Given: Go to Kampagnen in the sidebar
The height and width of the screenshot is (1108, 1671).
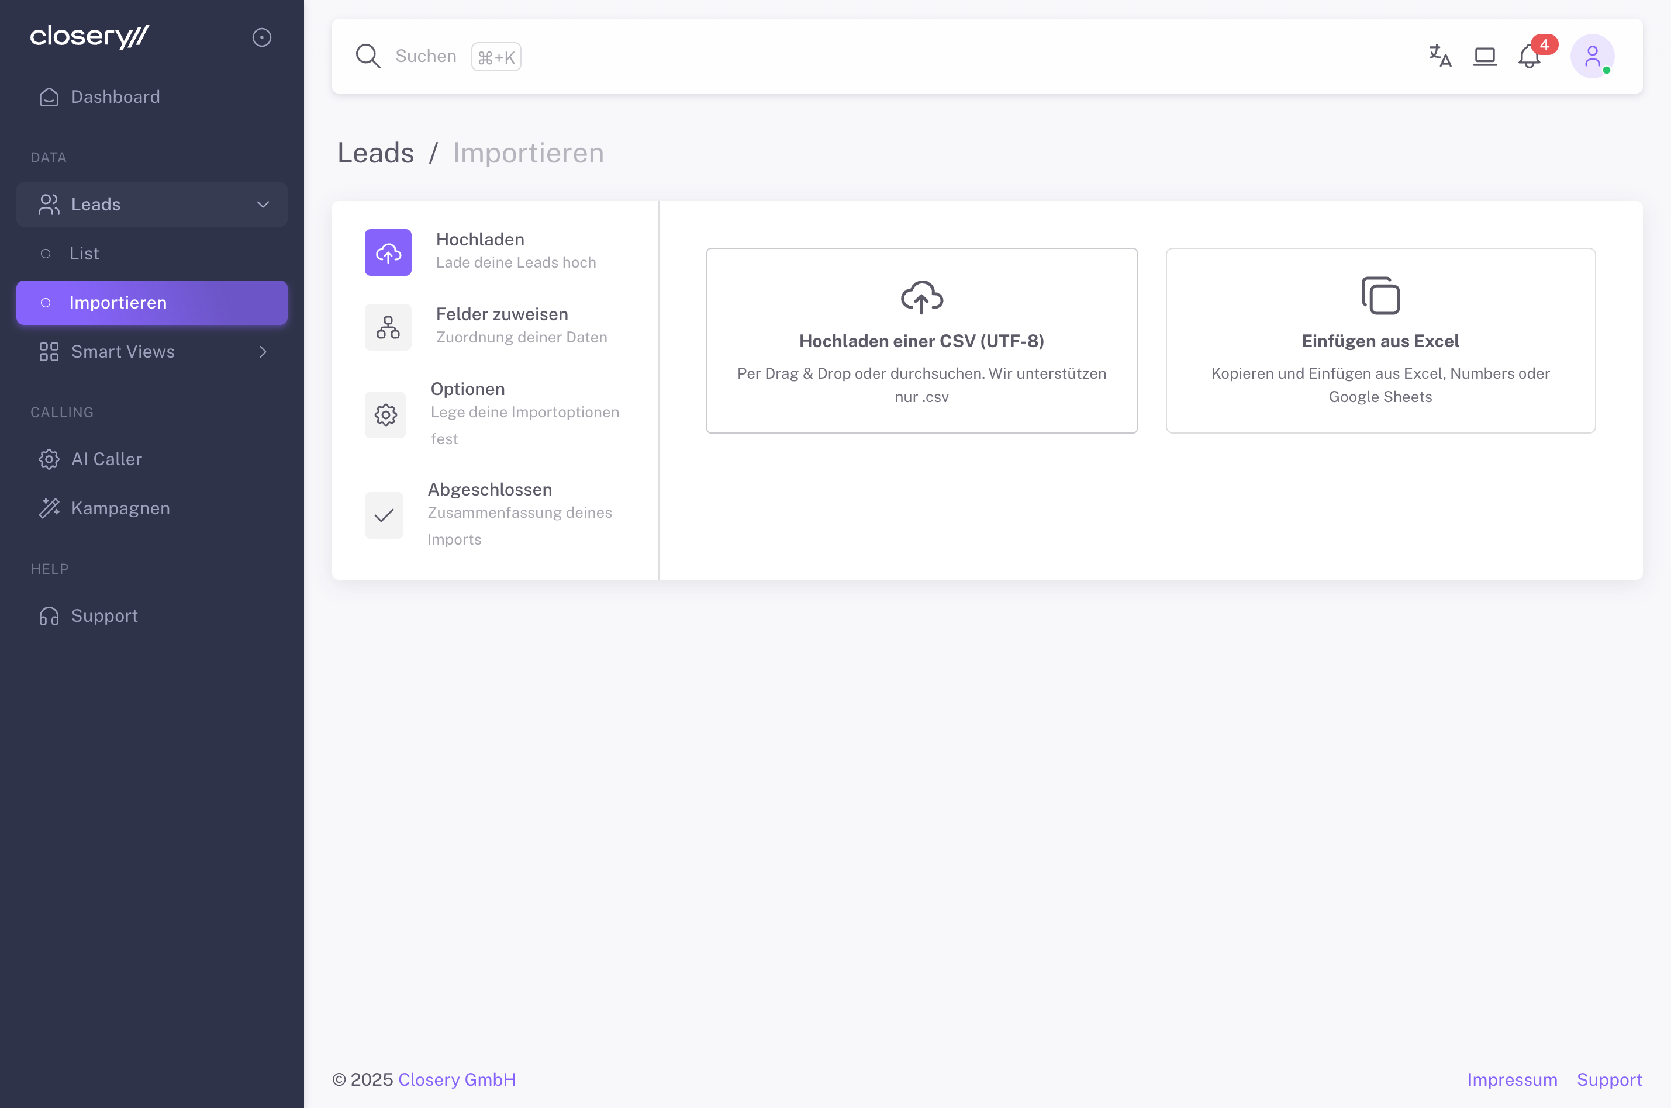Looking at the screenshot, I should point(120,508).
